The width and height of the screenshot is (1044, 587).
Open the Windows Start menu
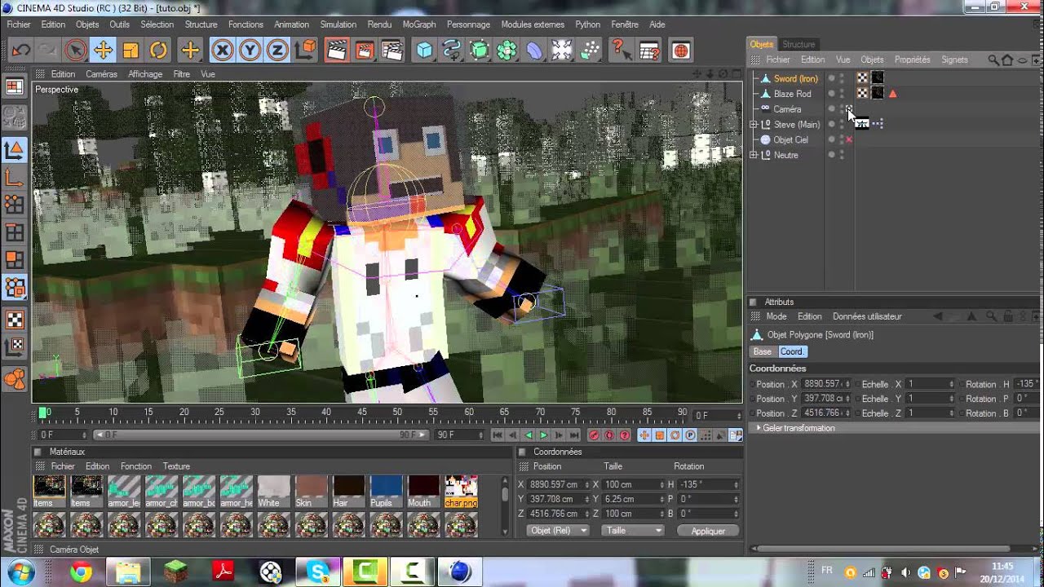coord(22,572)
